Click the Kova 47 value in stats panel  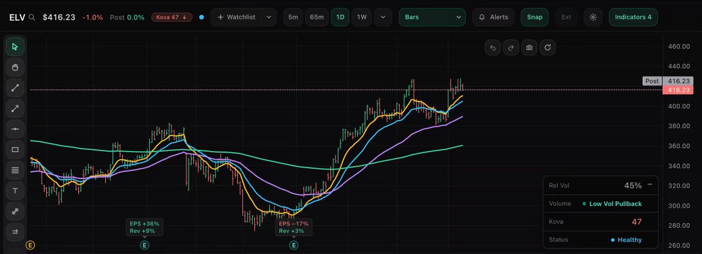637,222
